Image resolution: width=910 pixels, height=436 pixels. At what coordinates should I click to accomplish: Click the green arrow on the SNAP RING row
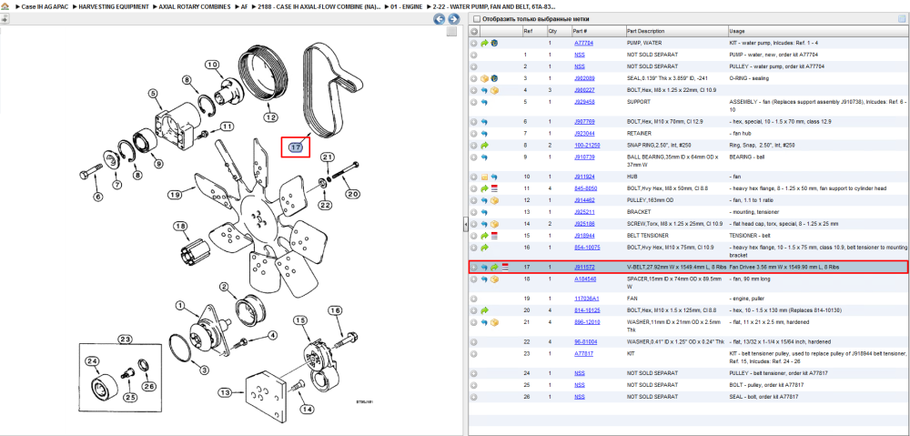tap(484, 145)
